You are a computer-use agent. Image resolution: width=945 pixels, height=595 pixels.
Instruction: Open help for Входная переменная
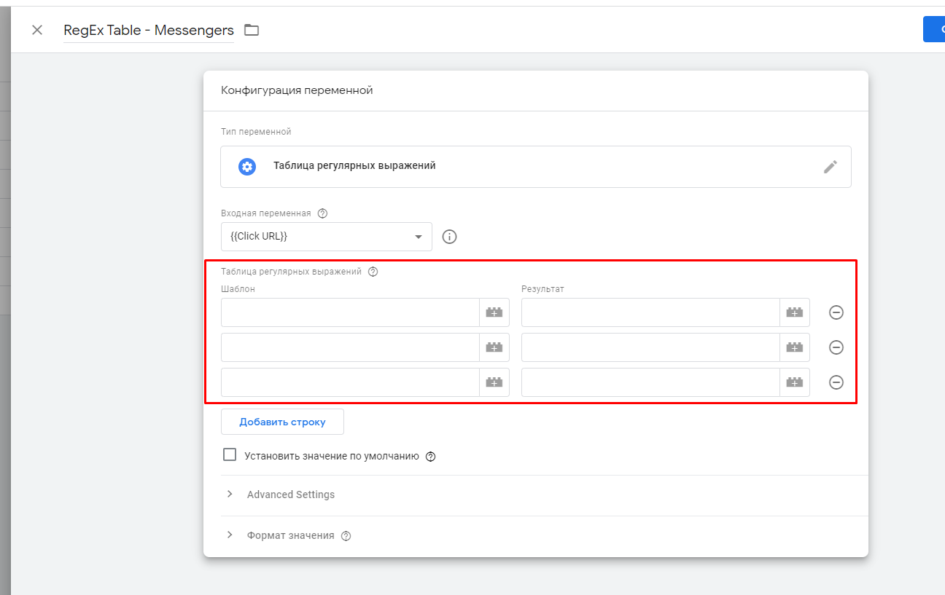322,213
